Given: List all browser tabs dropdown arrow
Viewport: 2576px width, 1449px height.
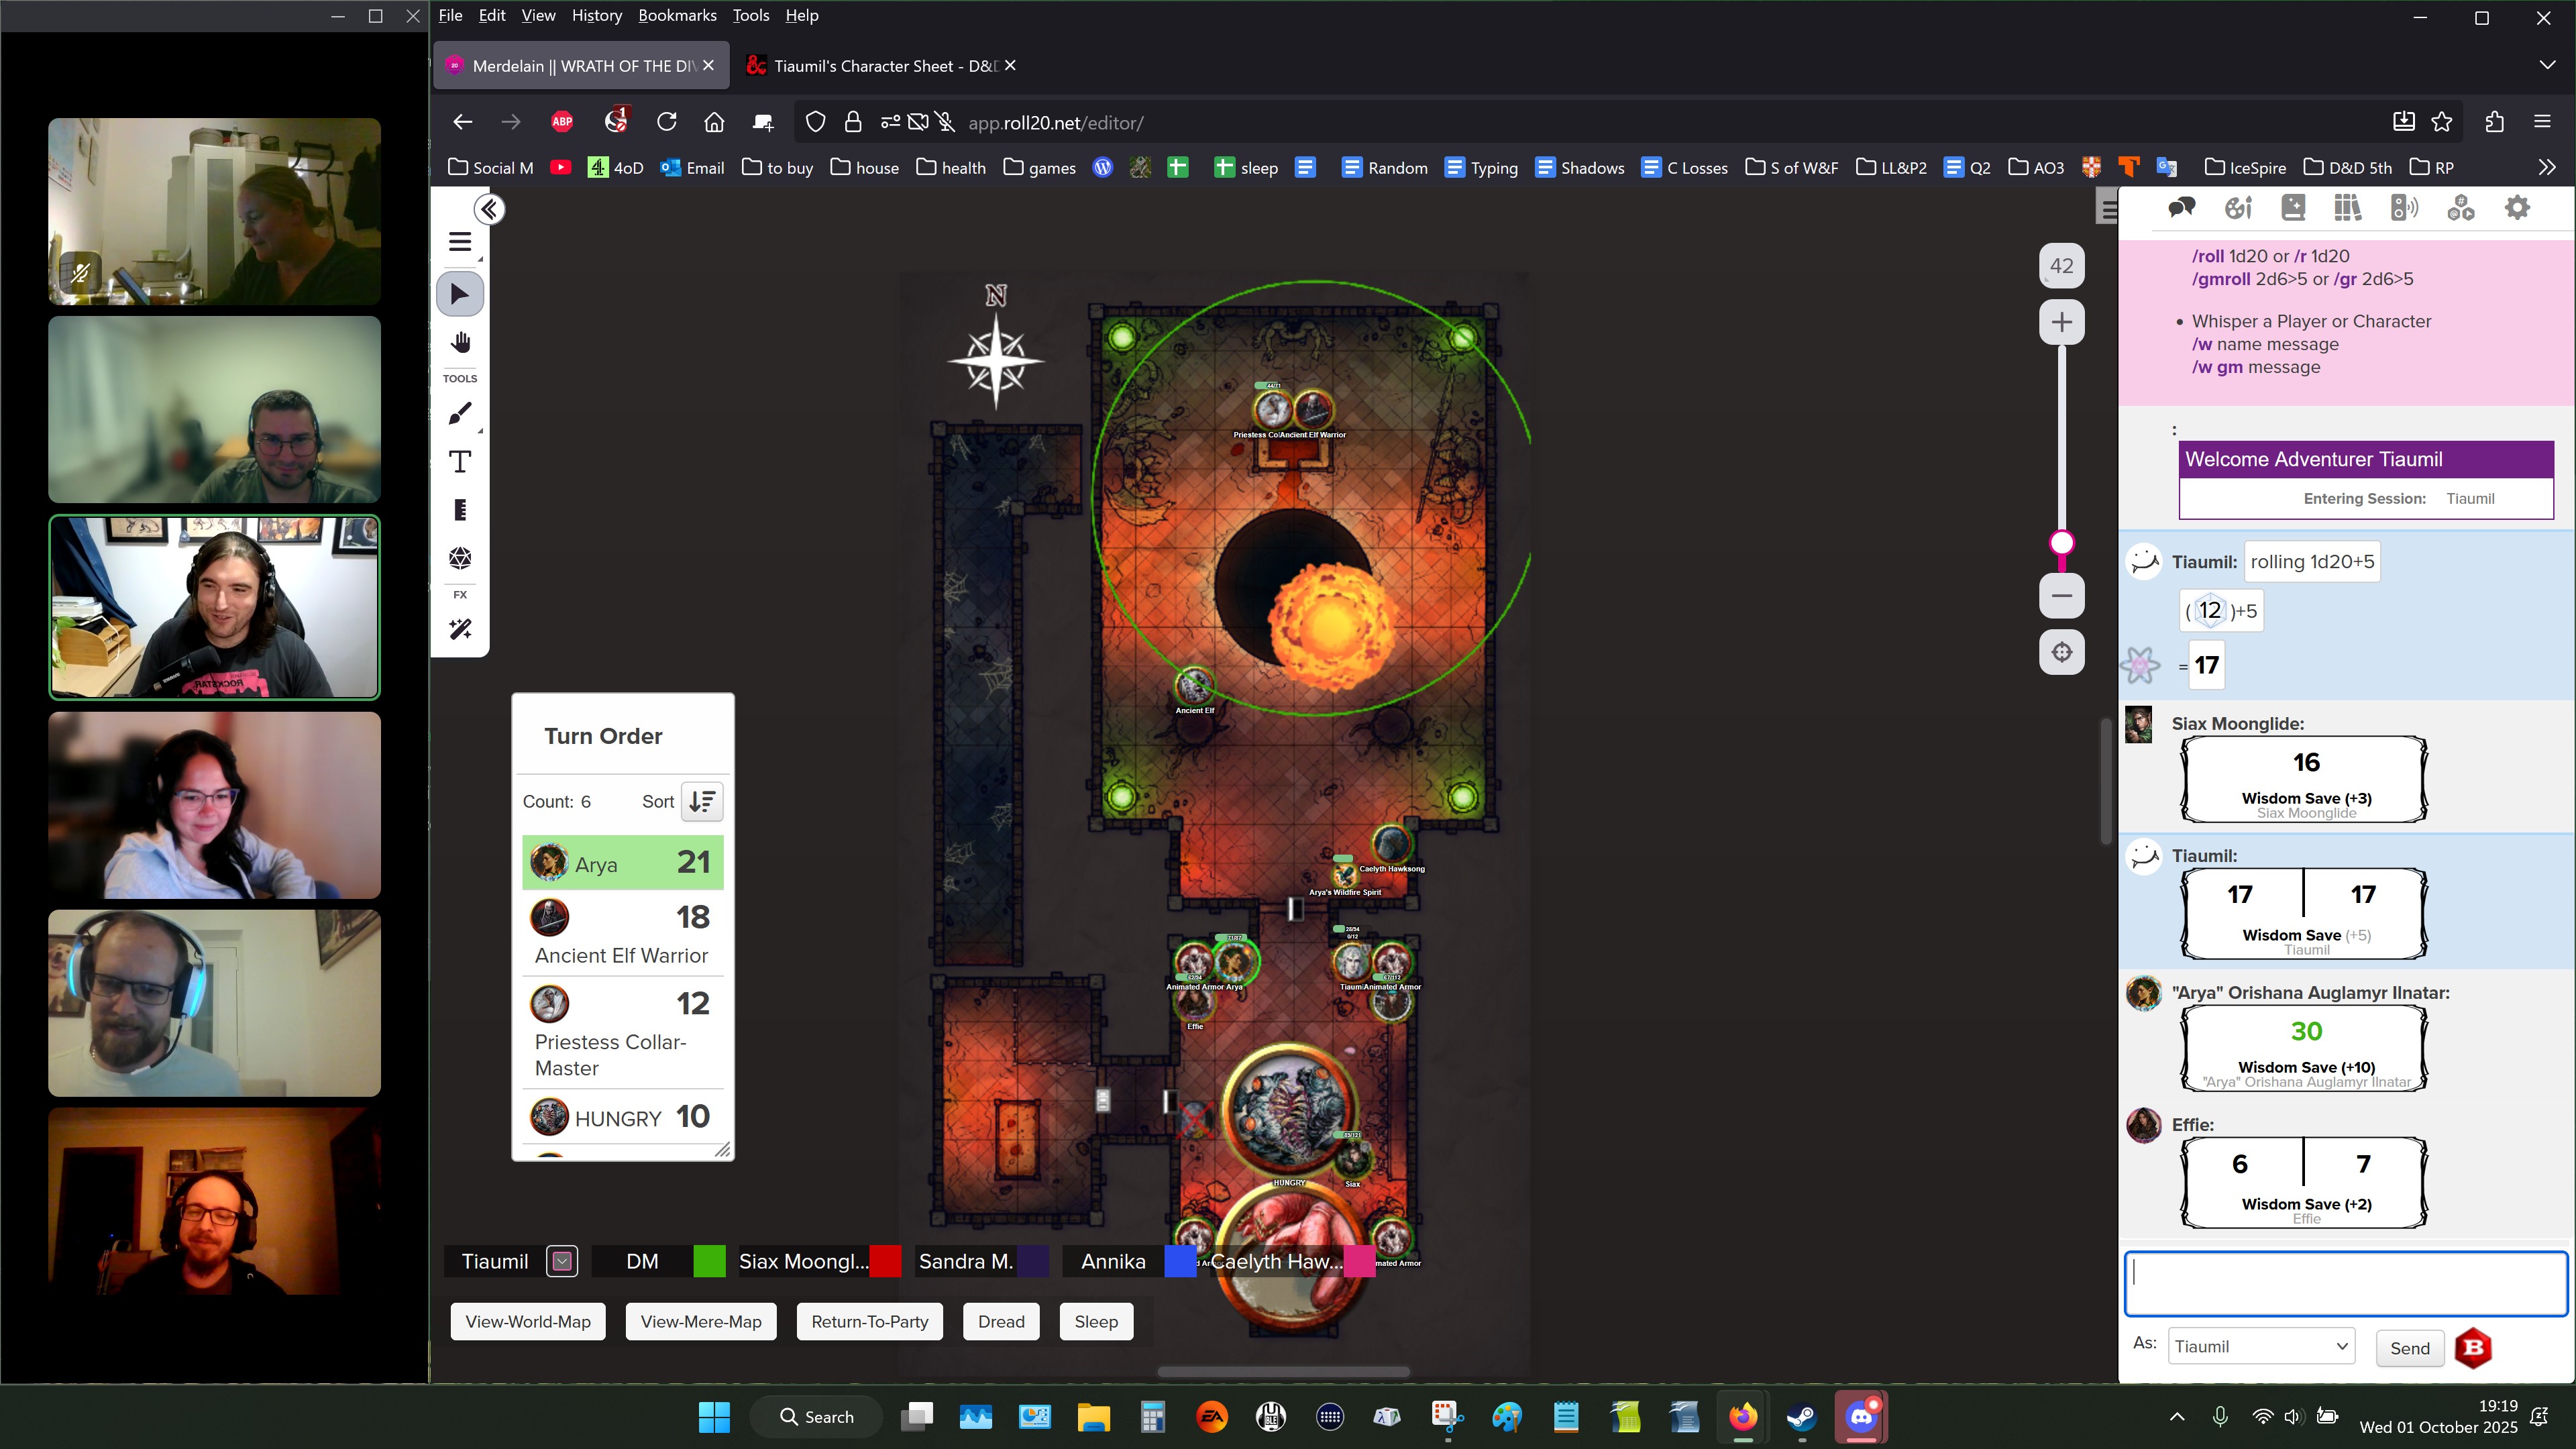Looking at the screenshot, I should pos(2546,65).
